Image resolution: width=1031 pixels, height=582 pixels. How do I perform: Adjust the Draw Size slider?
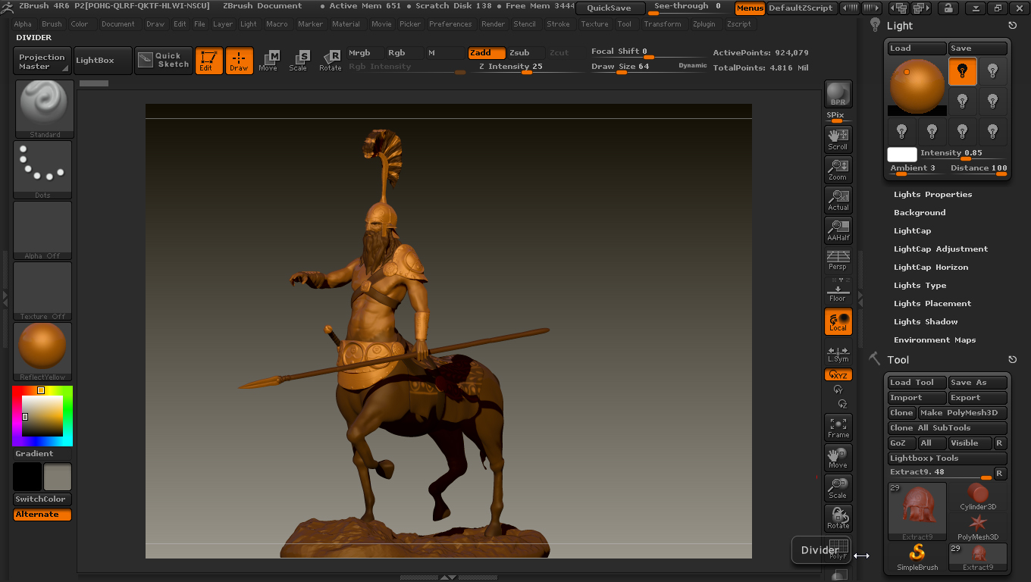(649, 67)
